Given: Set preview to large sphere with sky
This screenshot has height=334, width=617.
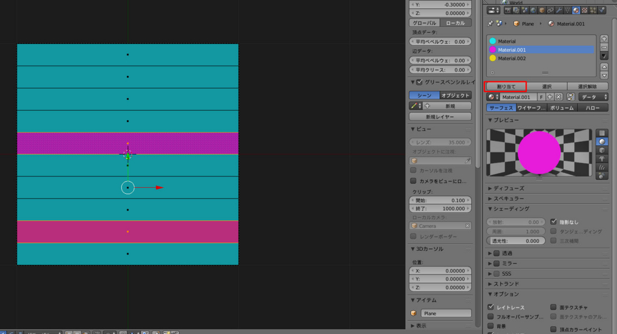Looking at the screenshot, I should click(x=602, y=176).
